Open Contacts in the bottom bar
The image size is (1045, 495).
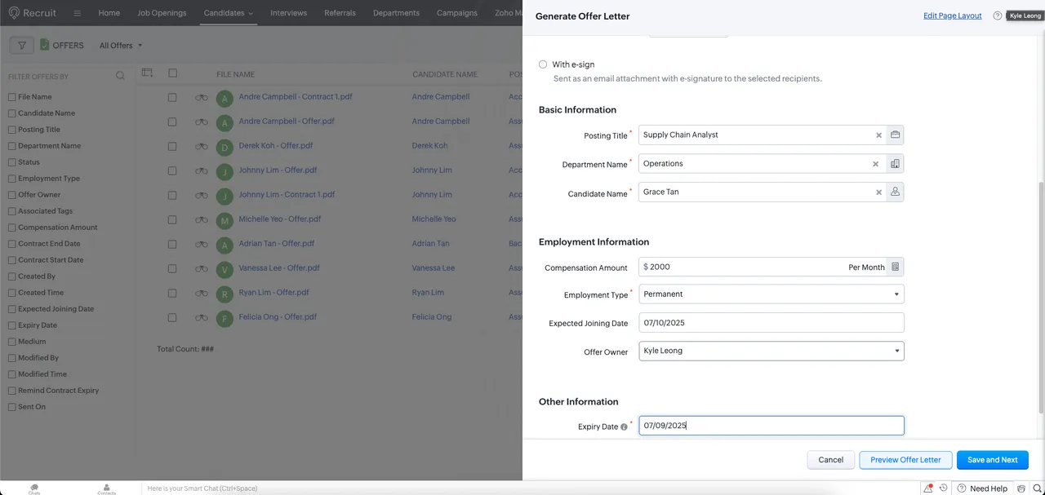click(106, 488)
